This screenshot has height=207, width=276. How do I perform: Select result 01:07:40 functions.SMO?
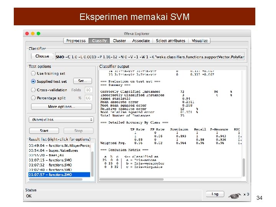[x=59, y=170]
